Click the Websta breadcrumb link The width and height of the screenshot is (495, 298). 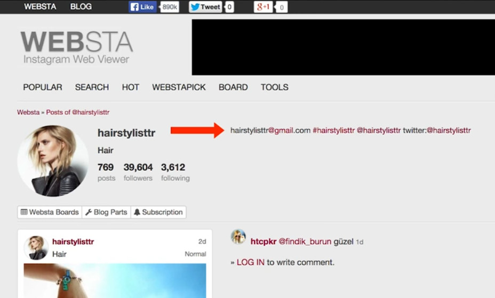28,112
